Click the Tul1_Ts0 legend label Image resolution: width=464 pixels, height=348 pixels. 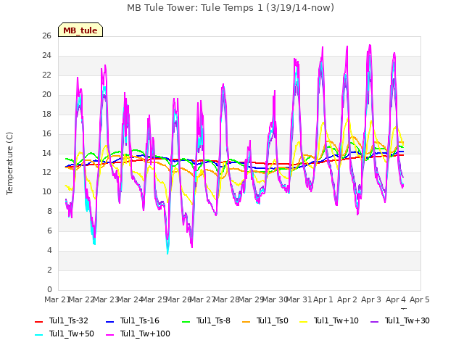(273, 320)
